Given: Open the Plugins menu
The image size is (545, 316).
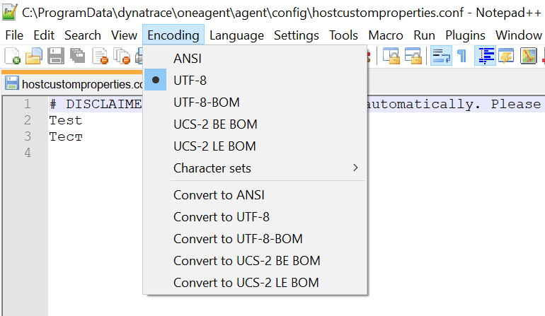Looking at the screenshot, I should coord(465,35).
